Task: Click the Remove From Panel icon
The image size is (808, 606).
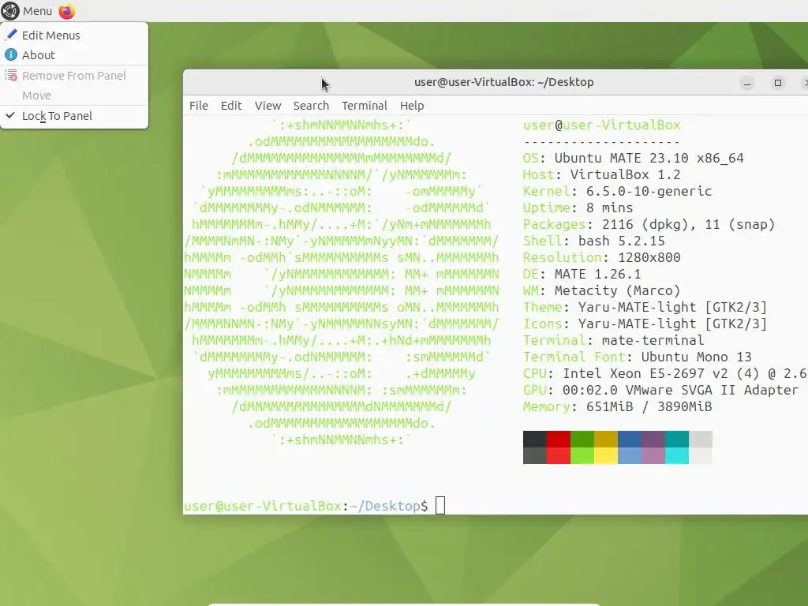Action: 11,75
